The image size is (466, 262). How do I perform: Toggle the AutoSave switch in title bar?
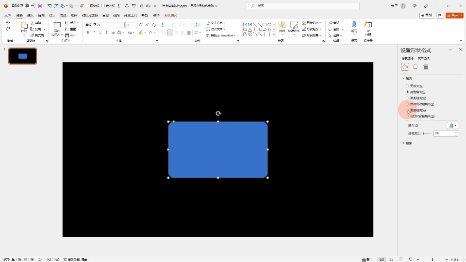(30, 6)
